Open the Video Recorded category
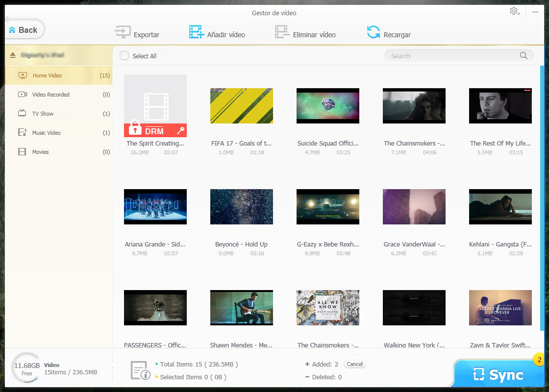The image size is (549, 392). (59, 95)
